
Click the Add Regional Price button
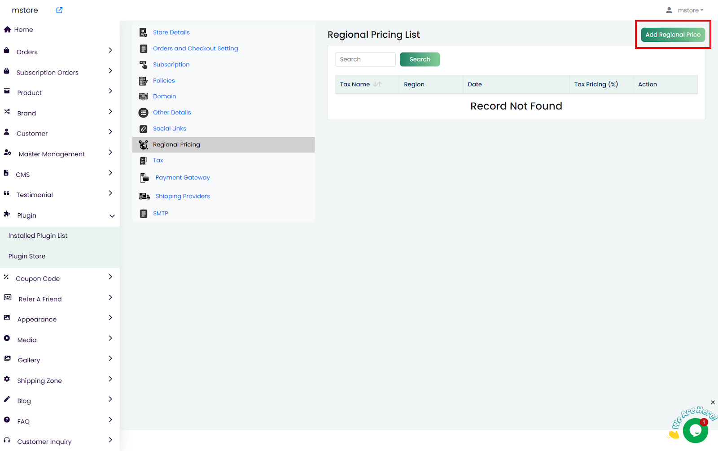(x=672, y=35)
